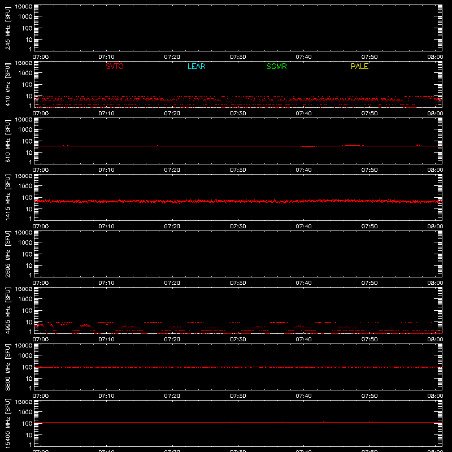Viewport: 452px width, 452px height.
Task: Click the 10000 tick of the 15400 MHz panel
Action: (24, 402)
